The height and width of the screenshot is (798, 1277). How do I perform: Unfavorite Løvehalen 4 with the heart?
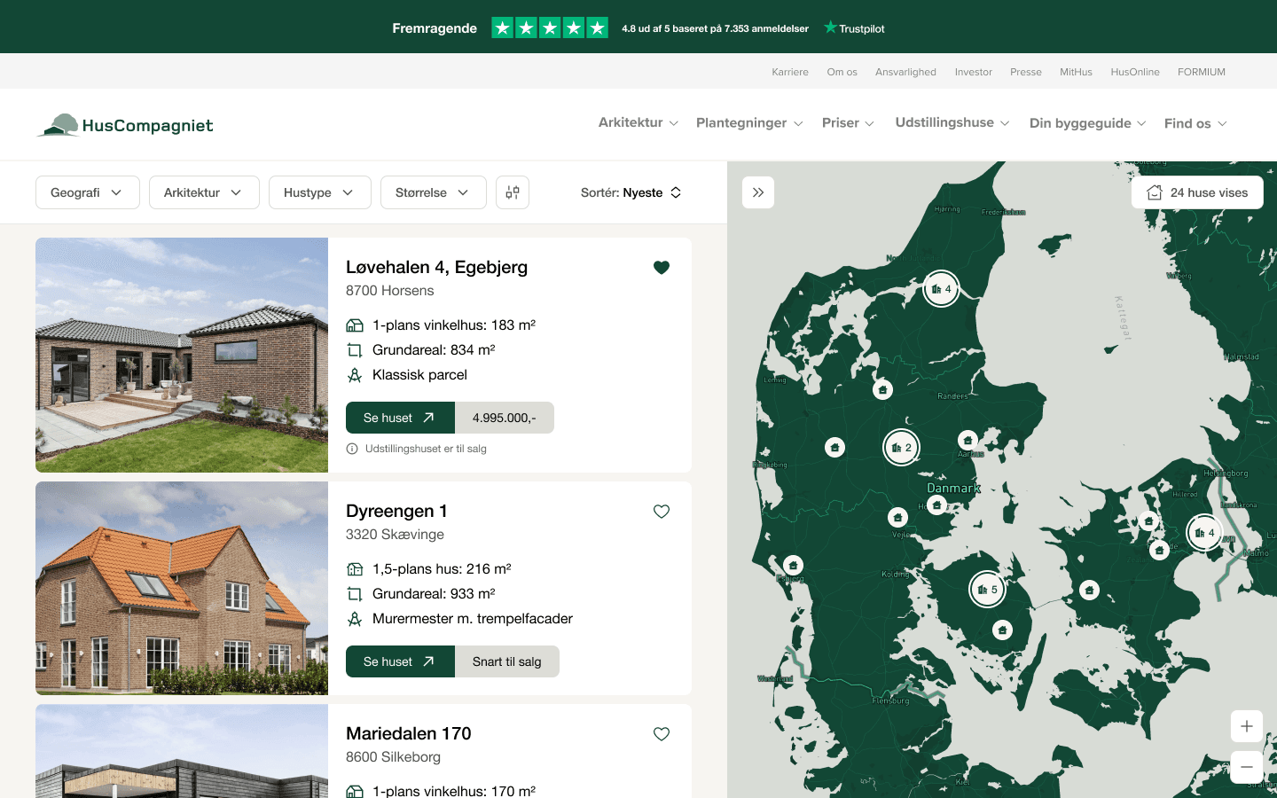tap(662, 268)
